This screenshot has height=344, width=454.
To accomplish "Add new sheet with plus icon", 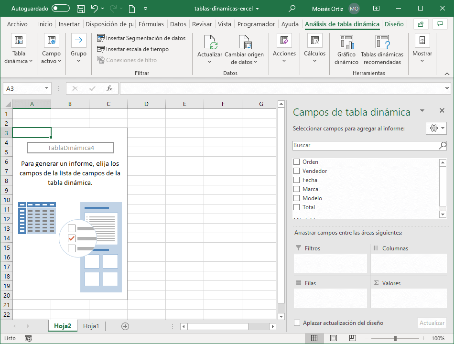I will pyautogui.click(x=125, y=326).
